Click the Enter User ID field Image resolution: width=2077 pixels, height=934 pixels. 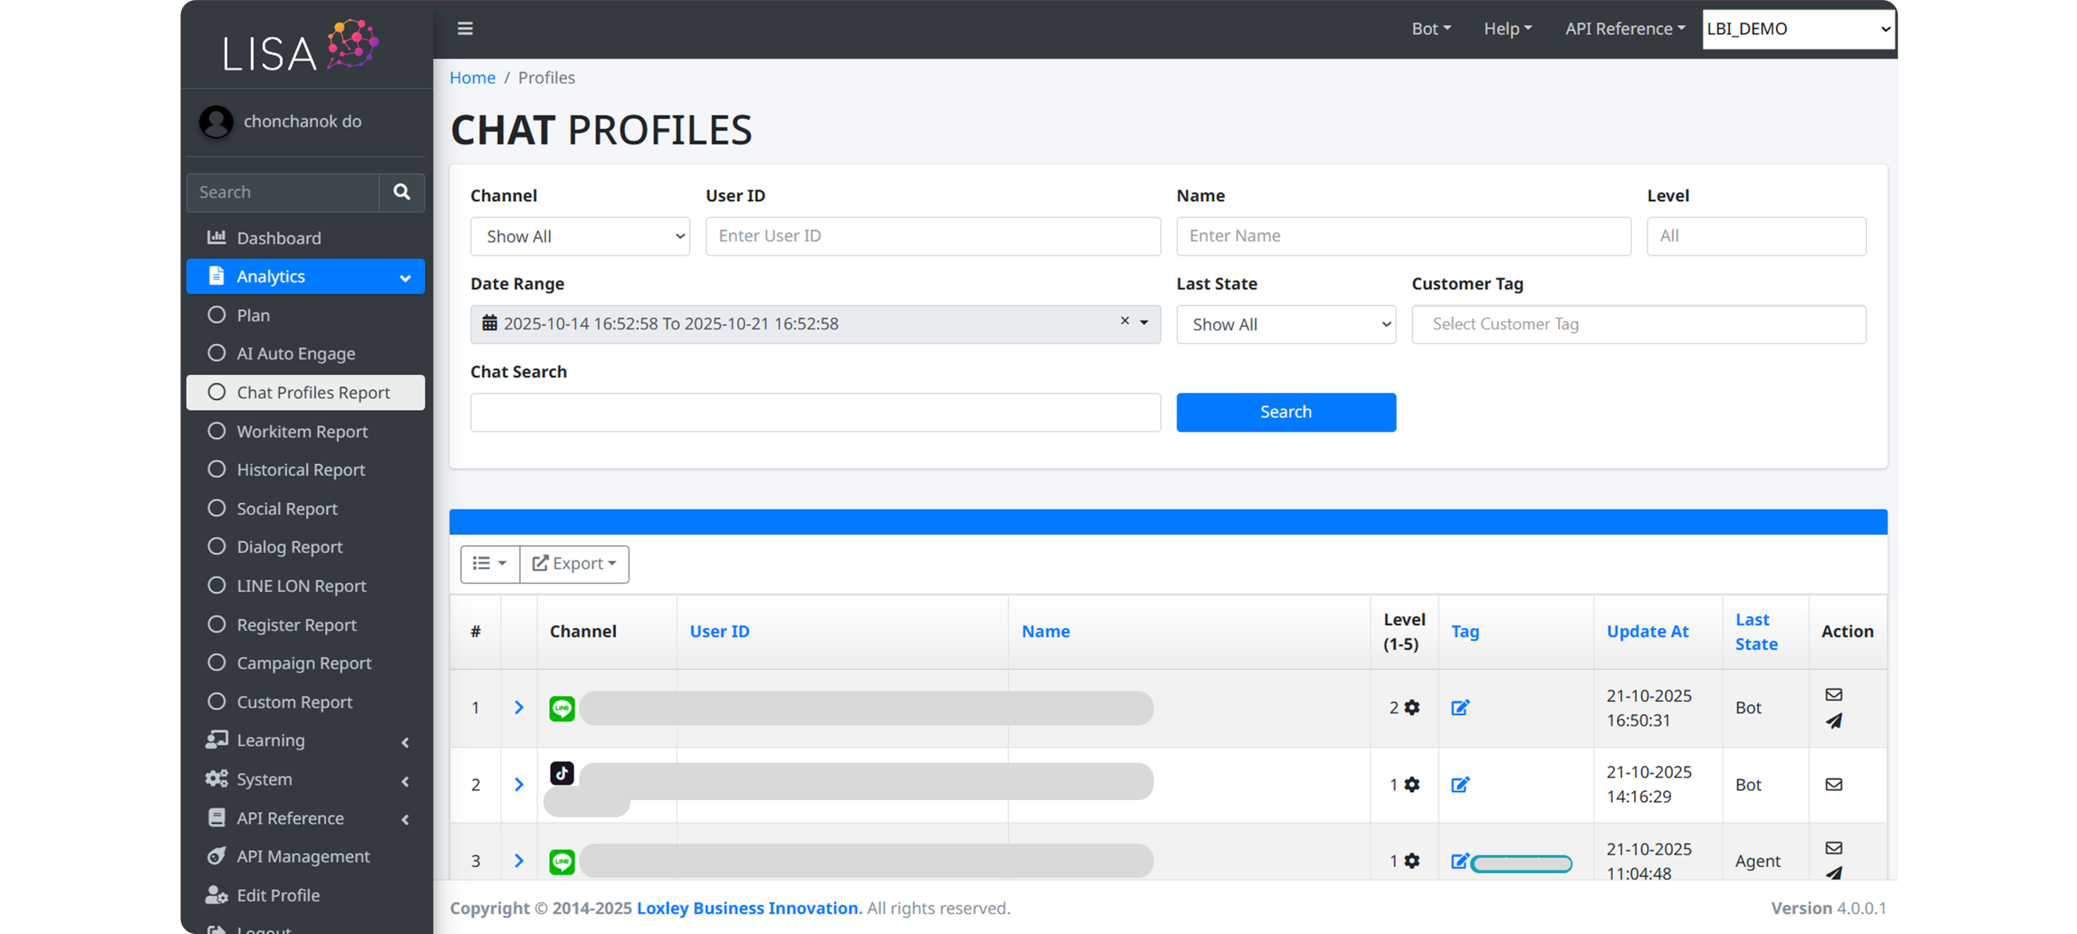932,236
